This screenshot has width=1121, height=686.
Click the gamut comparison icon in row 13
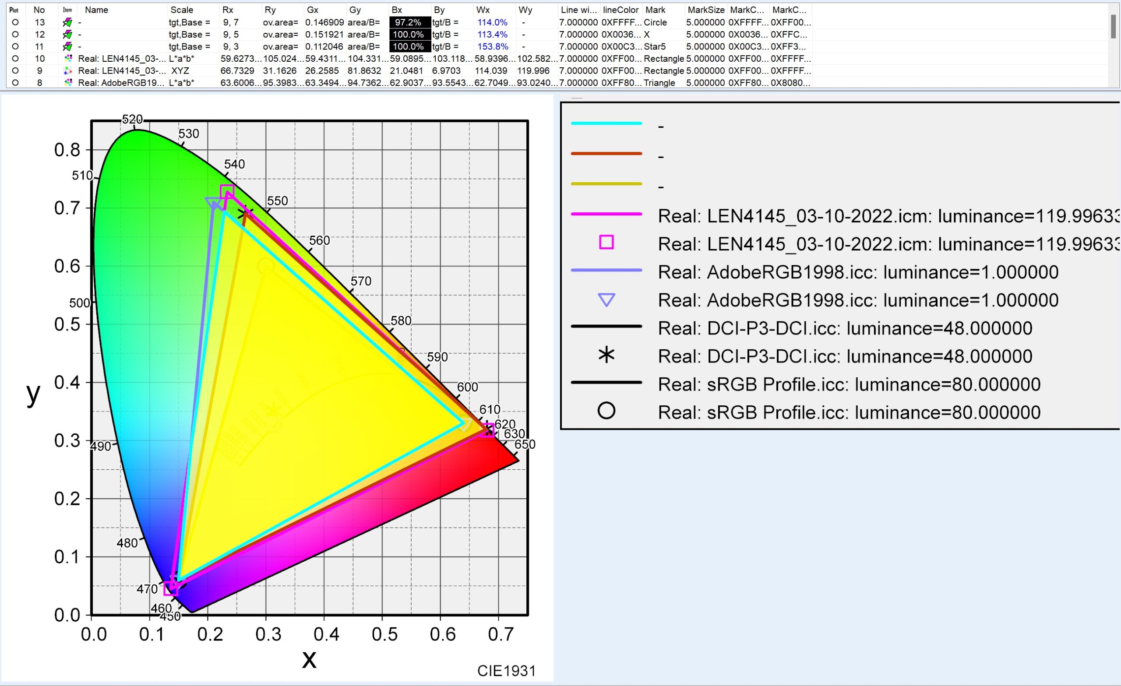[x=68, y=22]
